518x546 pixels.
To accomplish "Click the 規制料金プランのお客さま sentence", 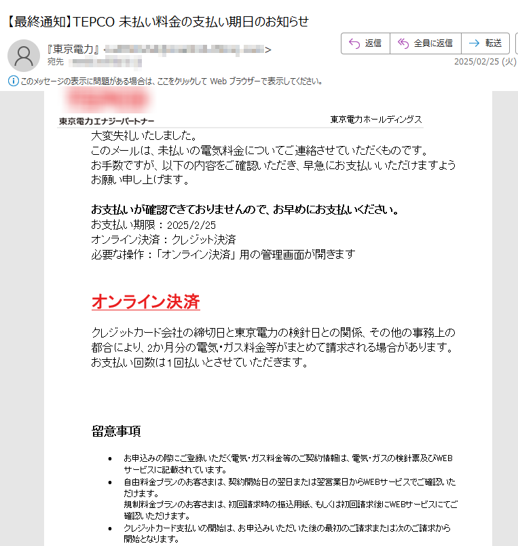I will 291,510.
